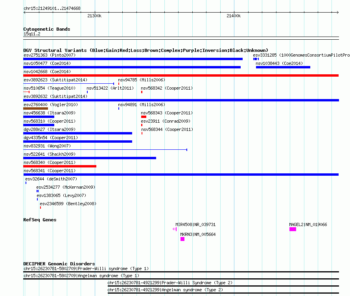Select the Prader-Willi Syndrome (Type 2) entry
350x296 pixels.
point(170,283)
